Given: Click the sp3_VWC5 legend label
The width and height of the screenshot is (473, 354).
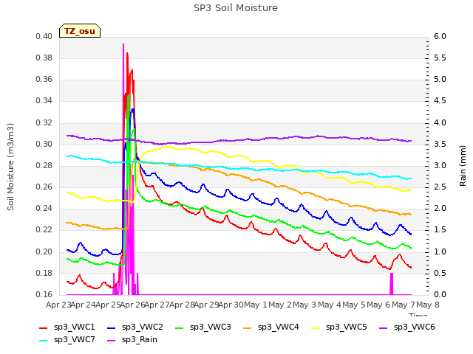Looking at the screenshot, I should pos(347,327).
